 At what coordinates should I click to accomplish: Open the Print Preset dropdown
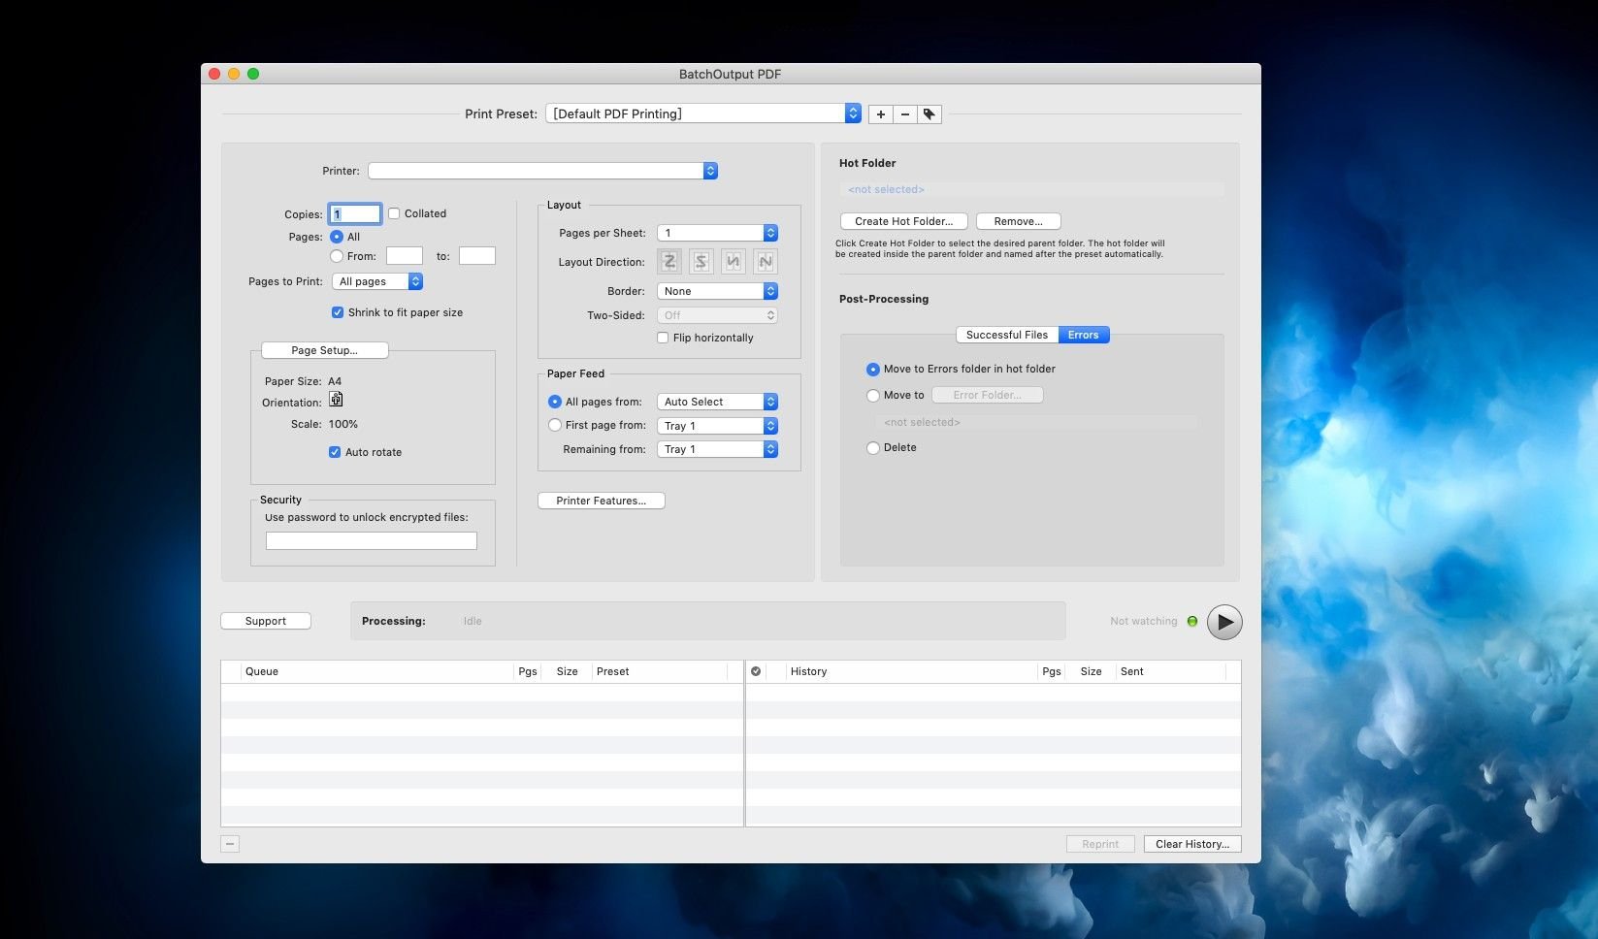coord(703,113)
